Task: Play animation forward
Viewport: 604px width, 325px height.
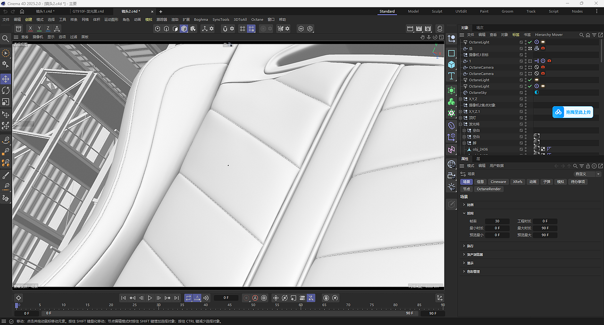Action: (150, 298)
